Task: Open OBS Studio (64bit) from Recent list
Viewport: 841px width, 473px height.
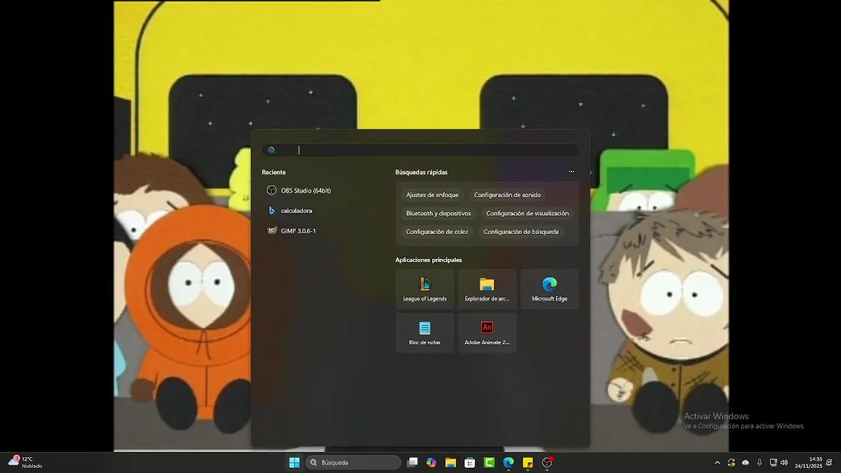Action: click(299, 191)
